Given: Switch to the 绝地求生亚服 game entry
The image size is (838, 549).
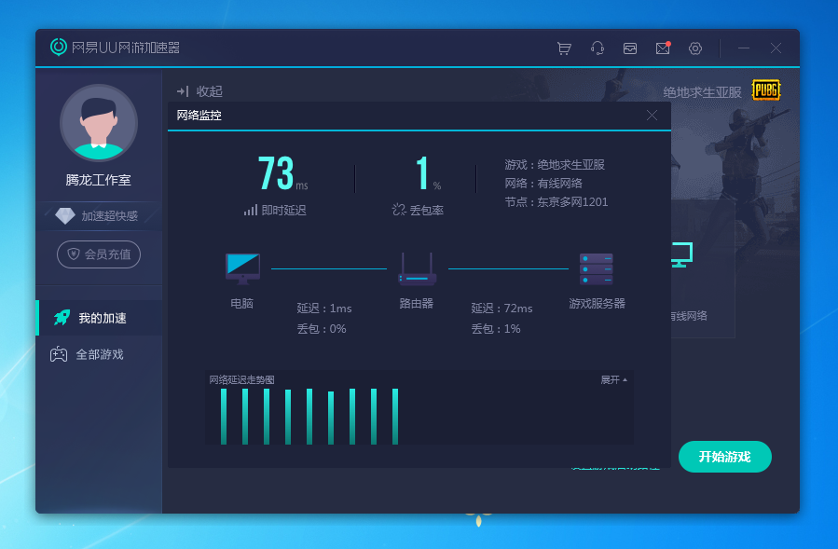Looking at the screenshot, I should coord(700,91).
